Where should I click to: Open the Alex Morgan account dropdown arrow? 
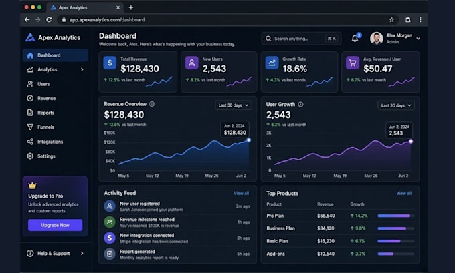click(x=418, y=39)
